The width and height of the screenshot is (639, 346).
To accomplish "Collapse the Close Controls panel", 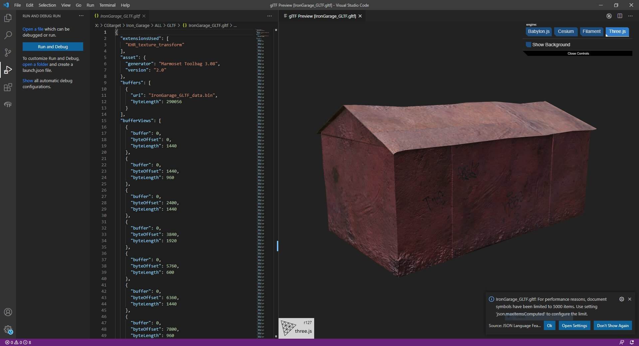I will click(x=578, y=53).
